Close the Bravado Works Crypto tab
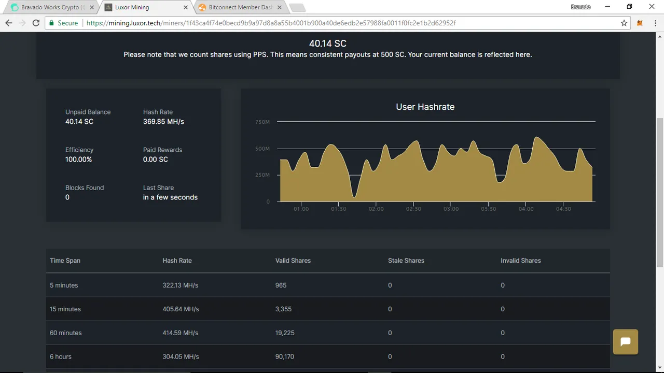Image resolution: width=664 pixels, height=373 pixels. [x=91, y=8]
